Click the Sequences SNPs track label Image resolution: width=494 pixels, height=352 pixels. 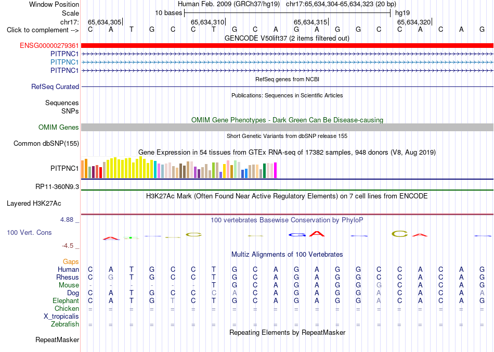(62, 107)
